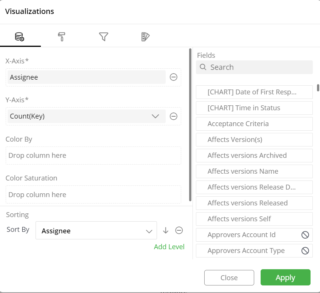This screenshot has width=320, height=293.
Task: Click the Fields list scrollbar thumb
Action: [318, 88]
